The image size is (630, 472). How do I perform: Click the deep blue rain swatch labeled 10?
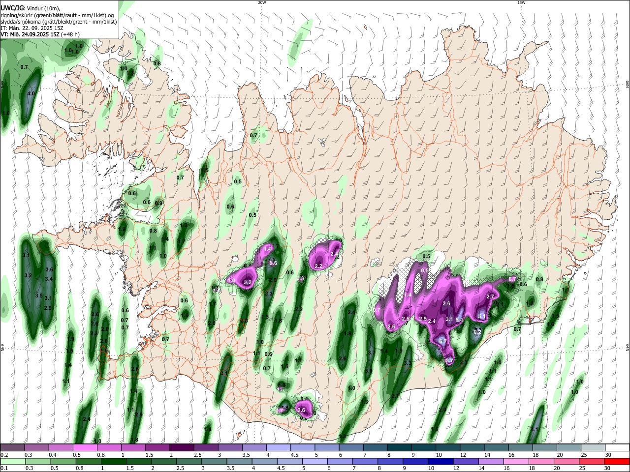440,461
